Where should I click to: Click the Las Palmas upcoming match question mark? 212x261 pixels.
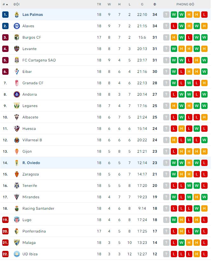coord(166,15)
